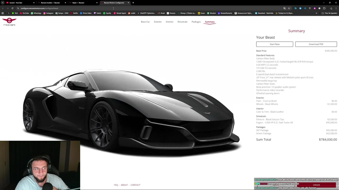Screen dimensions: 339x190
Task: Open the Kick bookmark
Action: point(15,13)
